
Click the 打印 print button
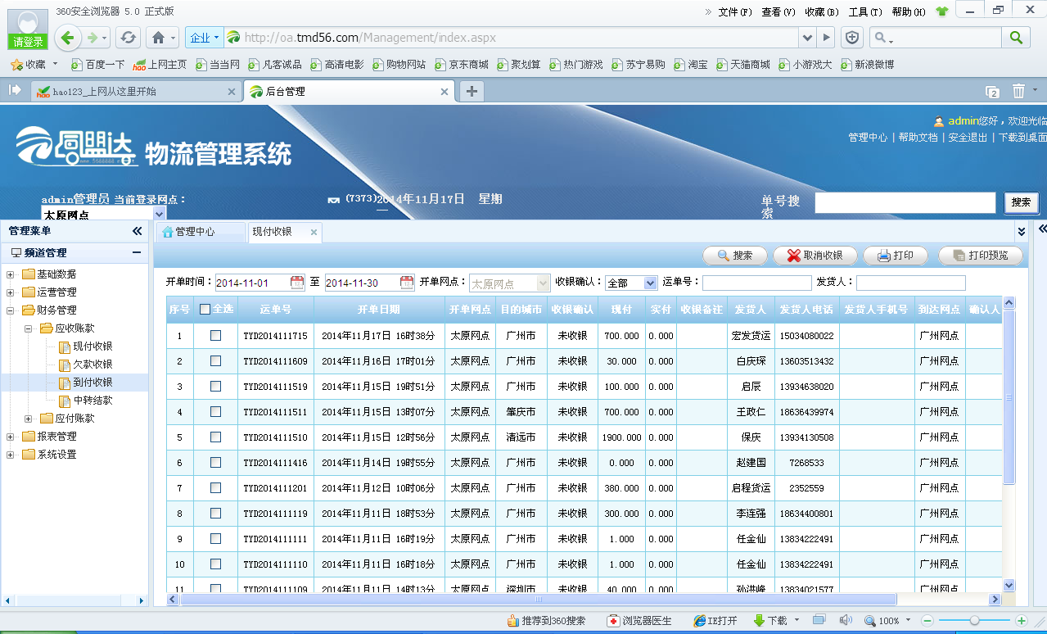pos(896,256)
